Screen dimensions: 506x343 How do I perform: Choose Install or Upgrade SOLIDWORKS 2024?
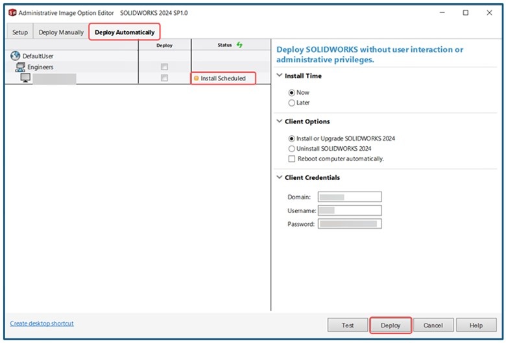(x=292, y=138)
